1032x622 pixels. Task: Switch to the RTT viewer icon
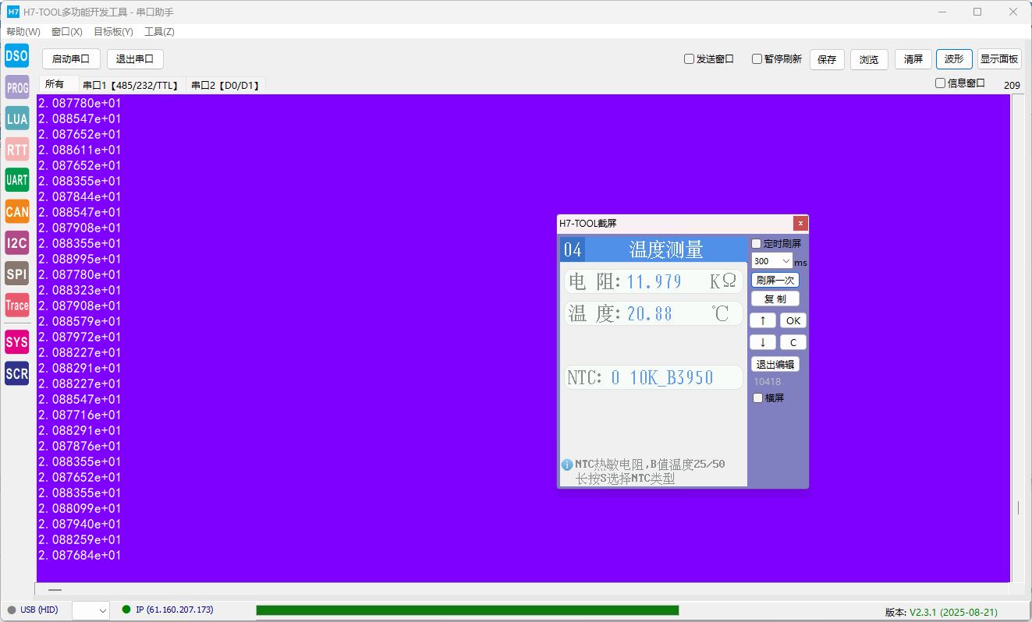point(16,150)
